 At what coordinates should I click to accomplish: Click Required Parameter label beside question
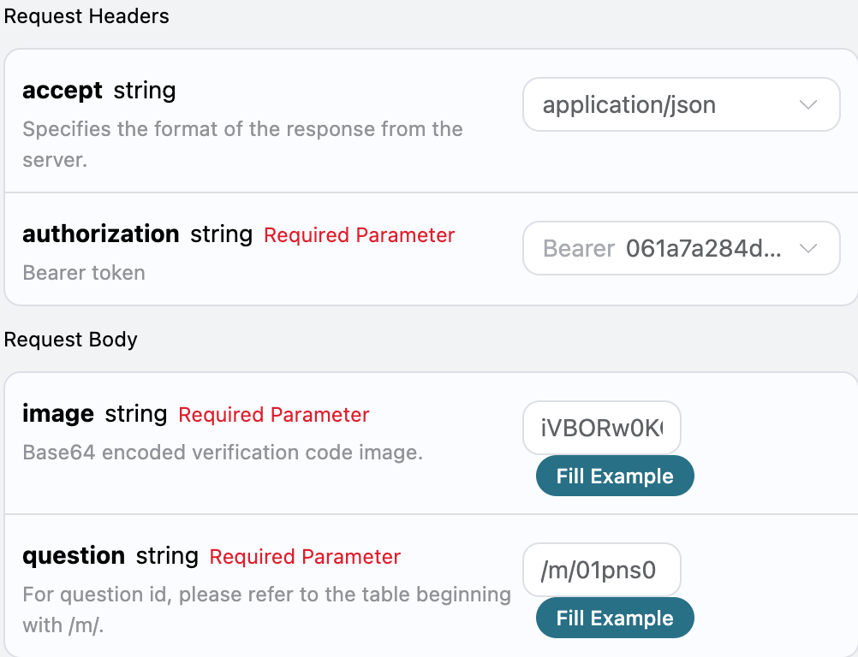(305, 557)
